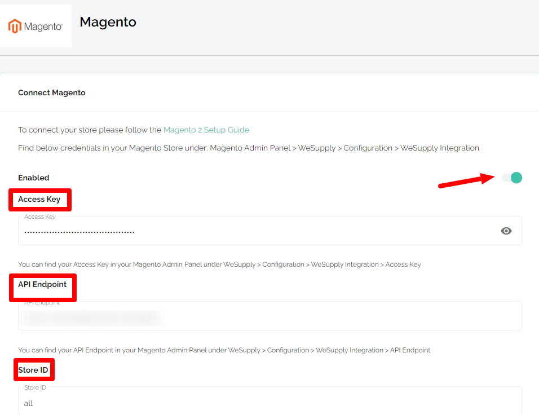Screen dimensions: 539x415
Task: Click into the API Endpoint input field
Action: pos(270,316)
